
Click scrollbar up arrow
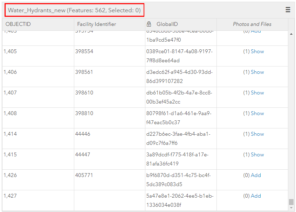coord(291,34)
